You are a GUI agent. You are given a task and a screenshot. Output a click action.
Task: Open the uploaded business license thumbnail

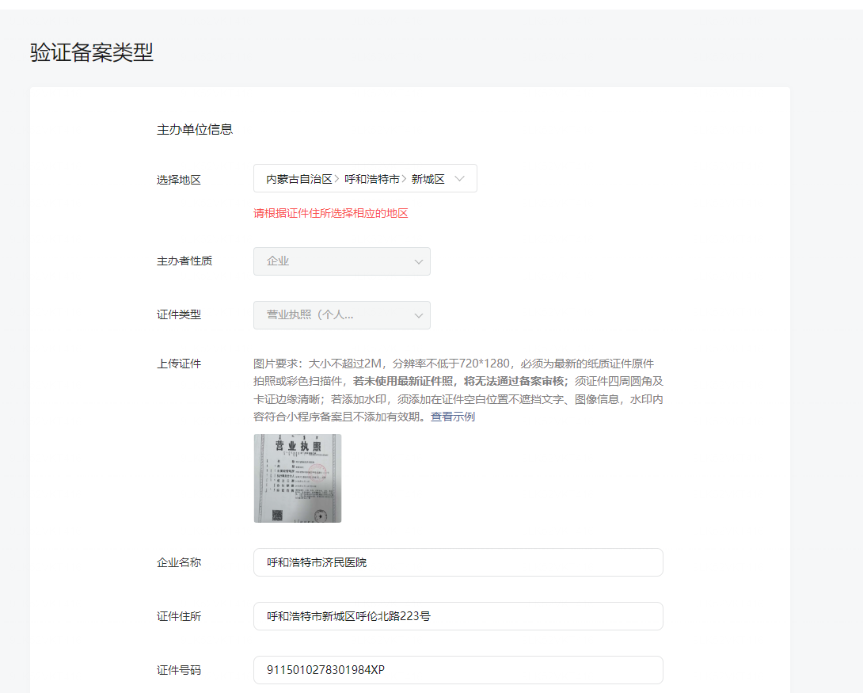click(x=298, y=478)
